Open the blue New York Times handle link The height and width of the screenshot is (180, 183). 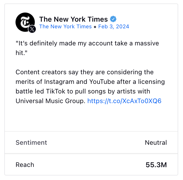pos(66,26)
